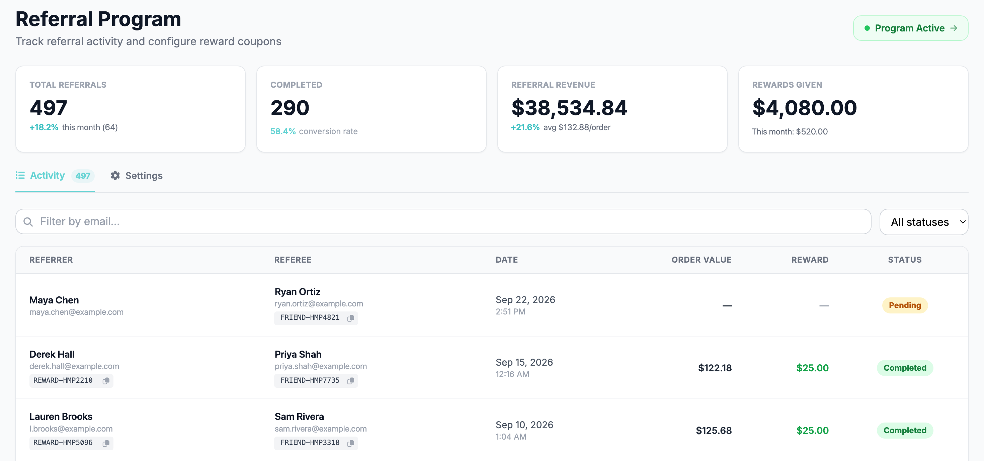Click Completed badge in Derek Hall row

(905, 368)
